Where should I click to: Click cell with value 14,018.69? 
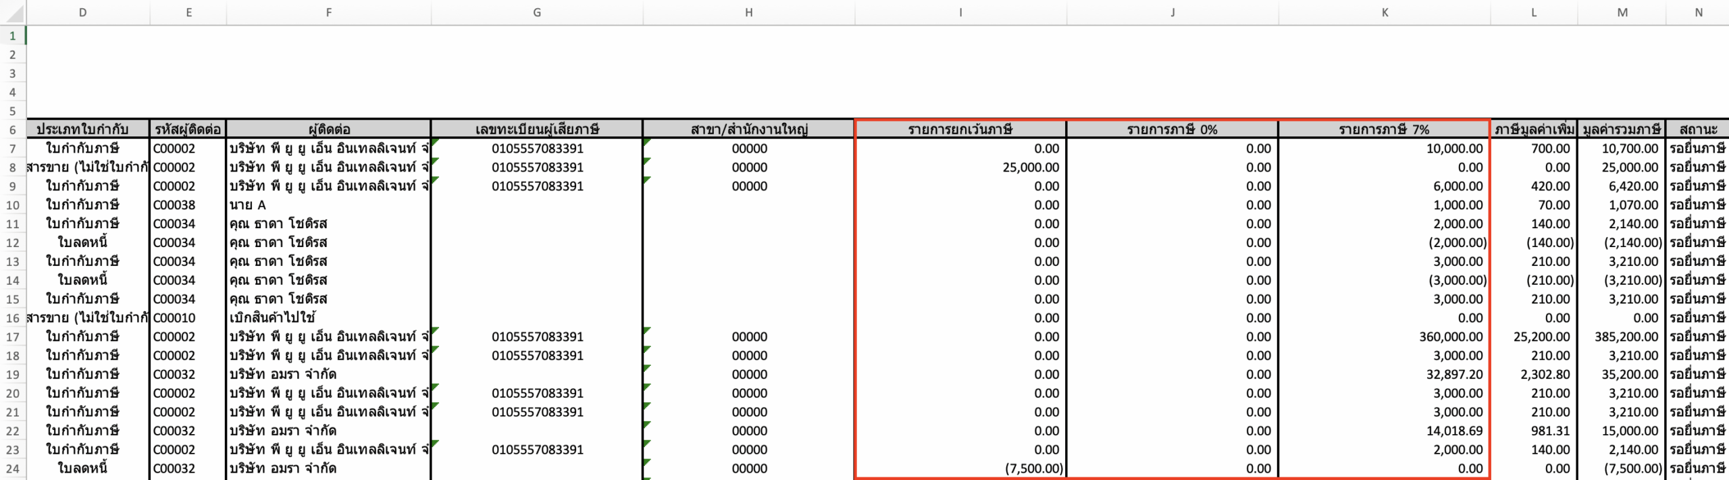point(1384,431)
